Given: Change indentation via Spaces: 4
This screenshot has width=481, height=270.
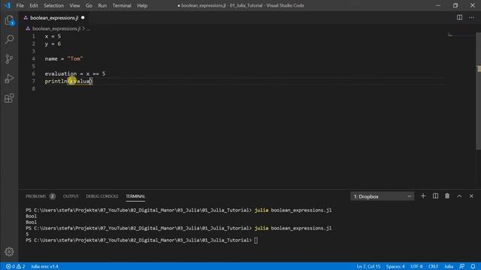Looking at the screenshot, I should click(395, 266).
